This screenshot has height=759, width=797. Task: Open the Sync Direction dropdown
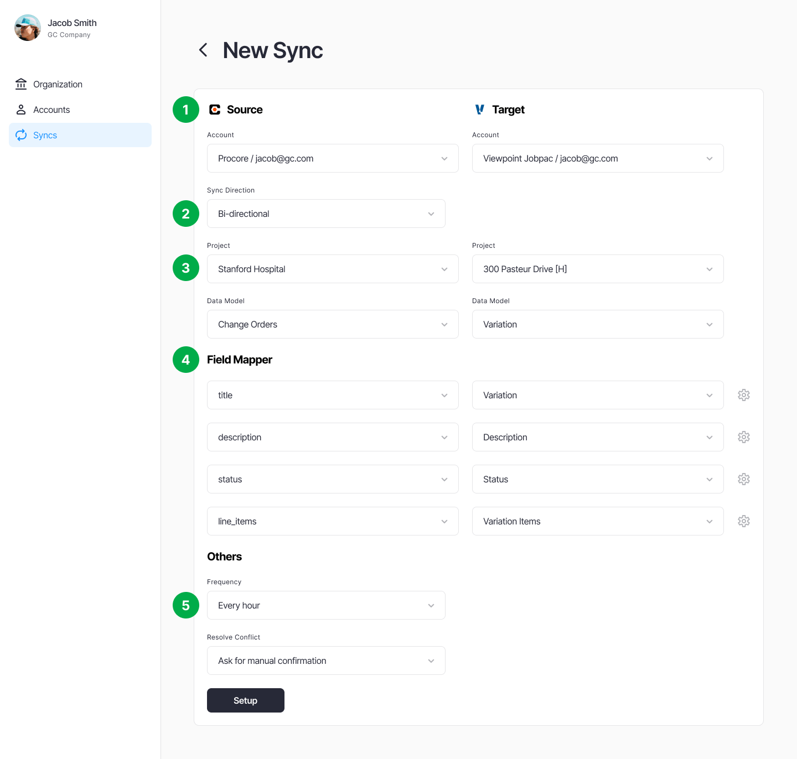pos(326,214)
